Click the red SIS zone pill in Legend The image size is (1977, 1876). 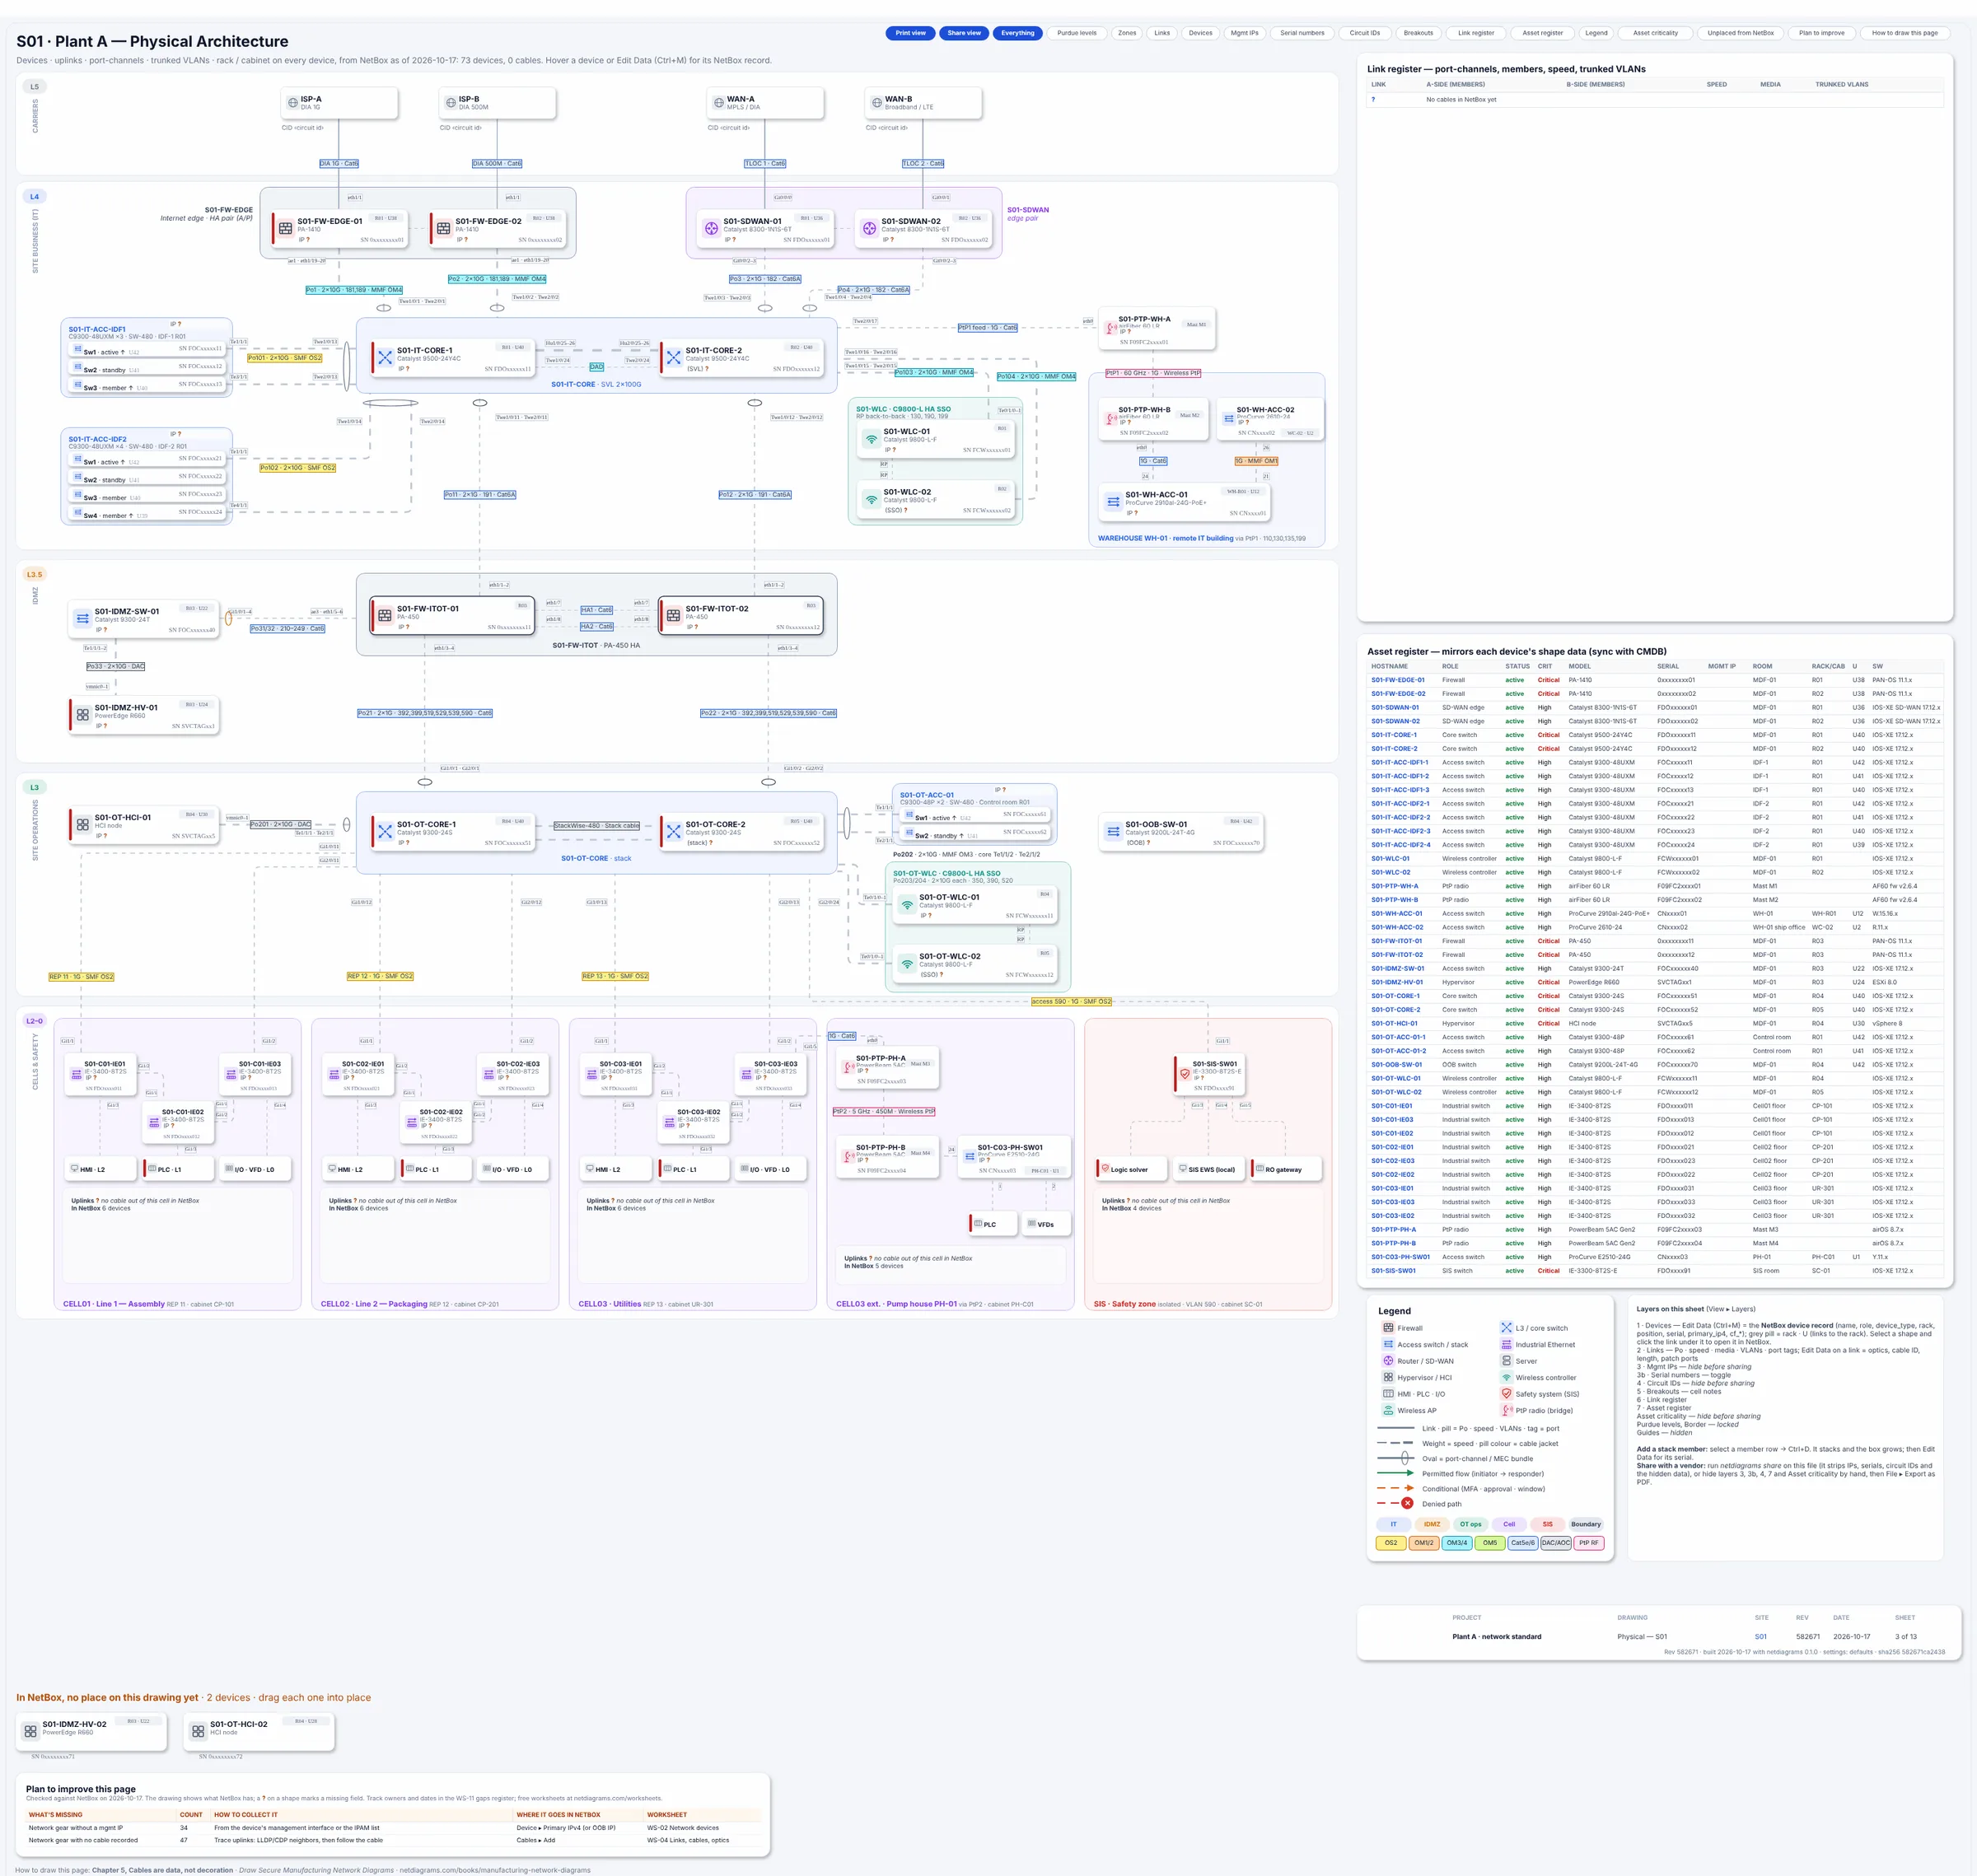[1547, 1524]
